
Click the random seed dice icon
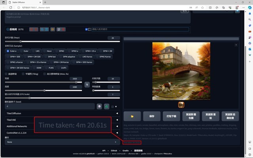[x=99, y=106]
